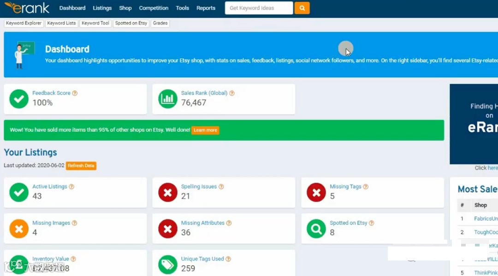Click the Sales Rank value 76,467
This screenshot has width=498, height=276.
tap(193, 103)
